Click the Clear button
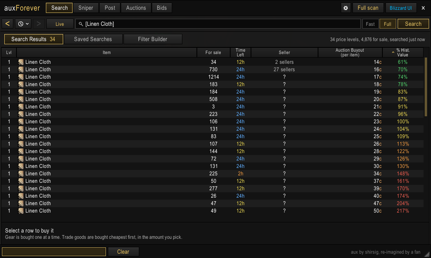431x258 pixels. (x=123, y=252)
